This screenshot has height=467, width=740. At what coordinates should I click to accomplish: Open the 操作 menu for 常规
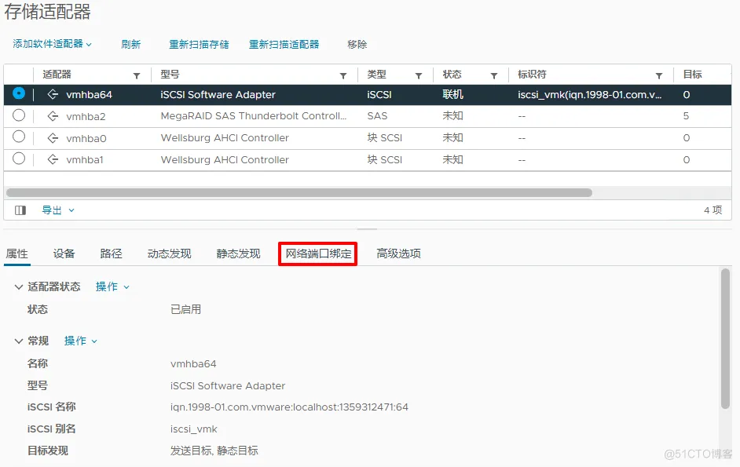(x=81, y=341)
